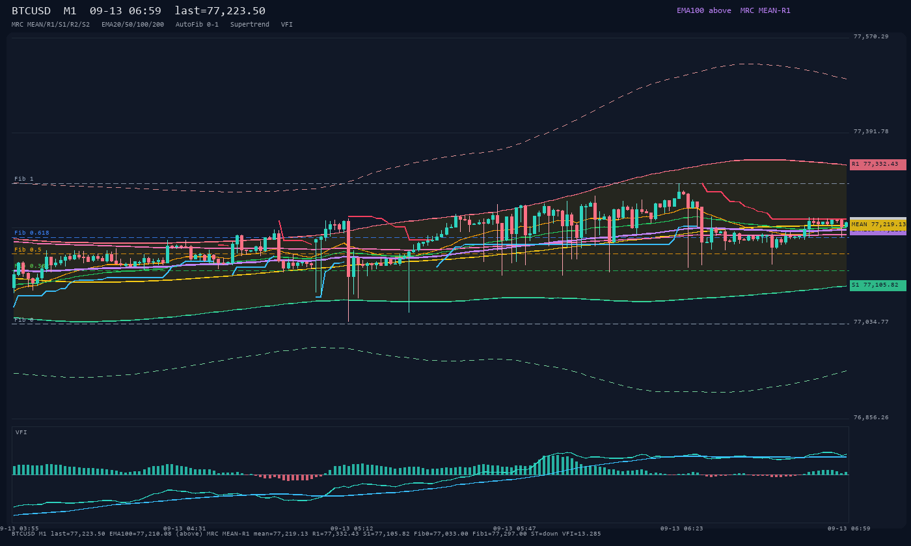The width and height of the screenshot is (911, 546).
Task: Click the MRC MEAN/R1/S1/R2/S2 legend entry
Action: [x=51, y=24]
